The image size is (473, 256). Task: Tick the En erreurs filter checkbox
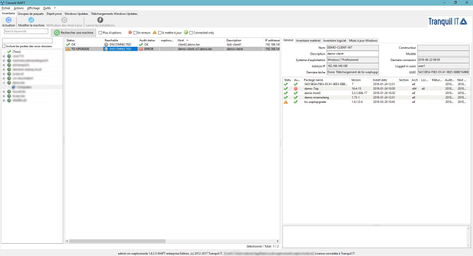(135, 32)
